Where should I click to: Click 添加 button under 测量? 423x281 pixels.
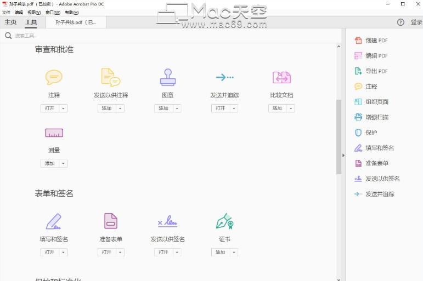pos(50,164)
